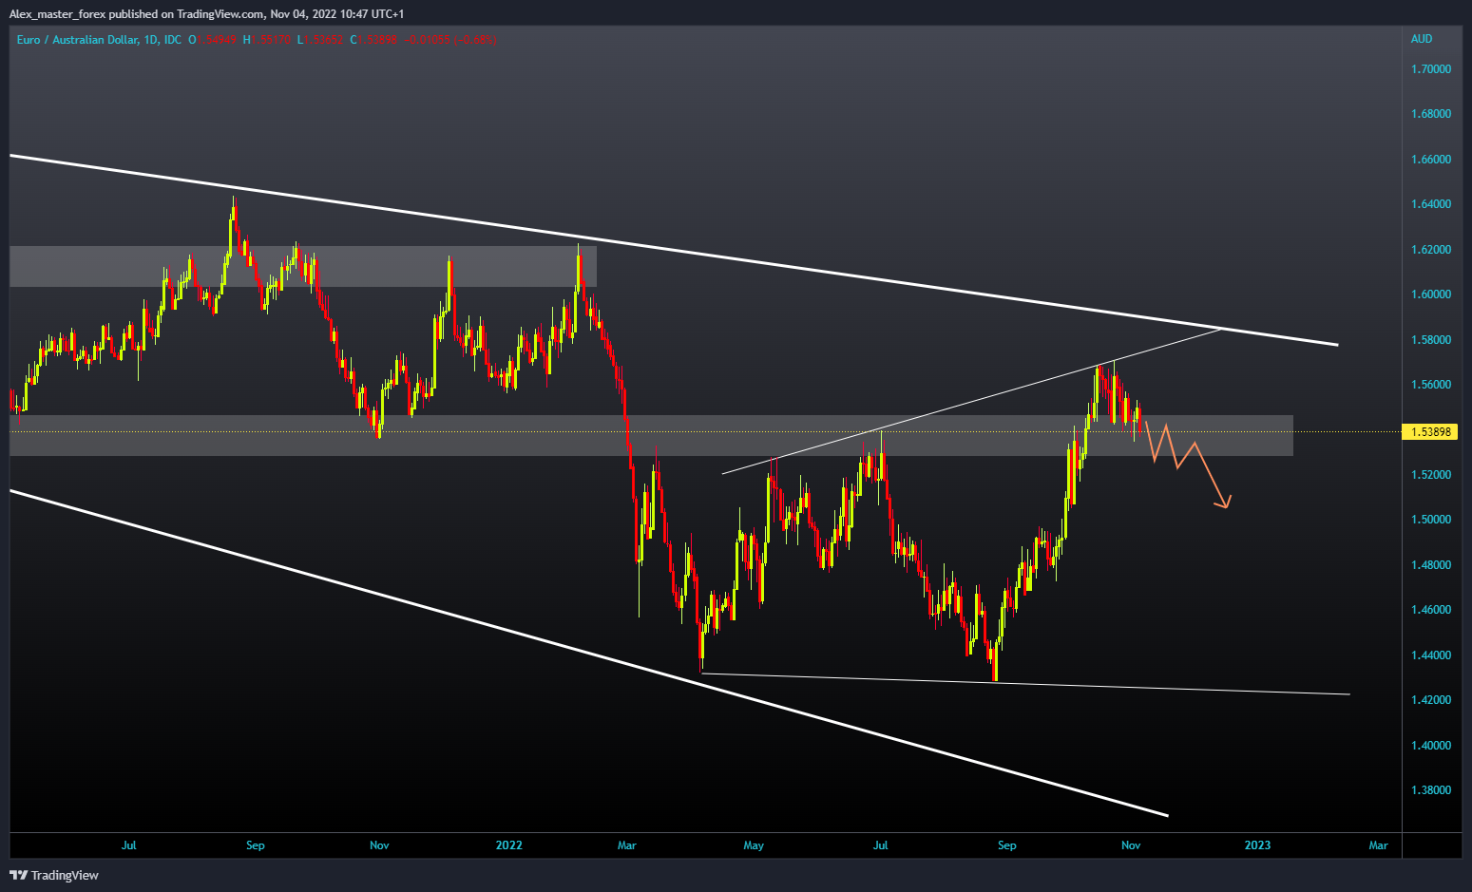Image resolution: width=1472 pixels, height=892 pixels.
Task: Click the 1.42000 price axis label
Action: coord(1431,700)
